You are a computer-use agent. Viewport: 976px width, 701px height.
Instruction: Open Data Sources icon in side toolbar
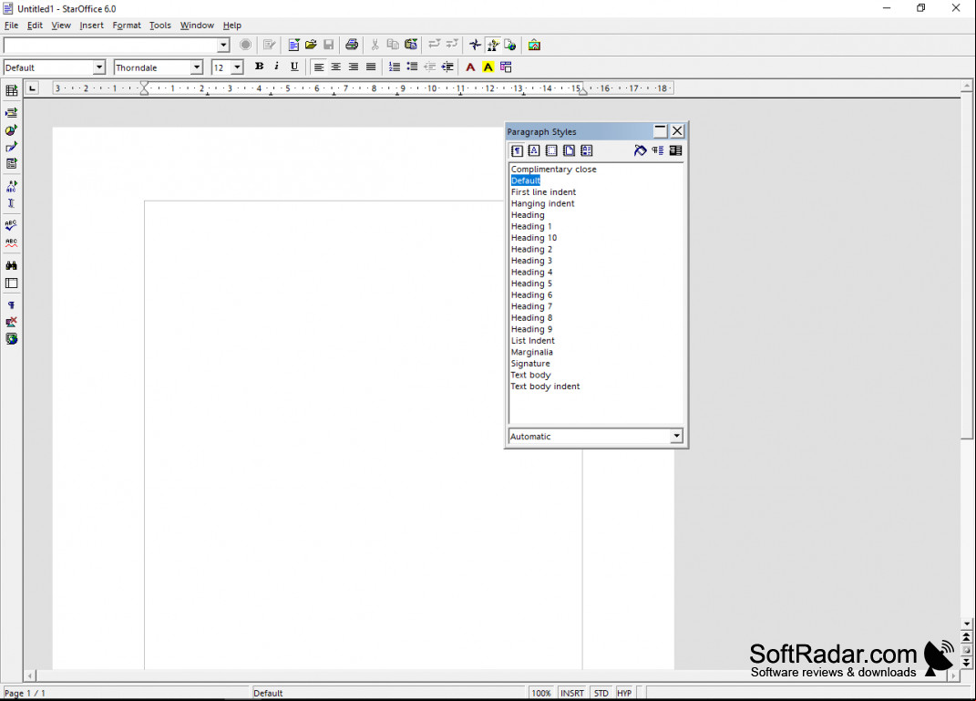click(x=11, y=283)
